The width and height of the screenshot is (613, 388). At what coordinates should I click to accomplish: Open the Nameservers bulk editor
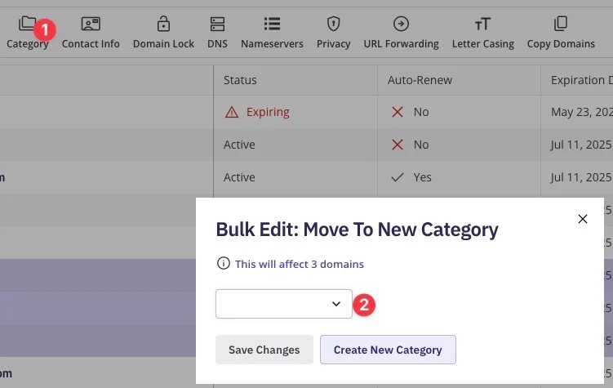[x=272, y=33]
